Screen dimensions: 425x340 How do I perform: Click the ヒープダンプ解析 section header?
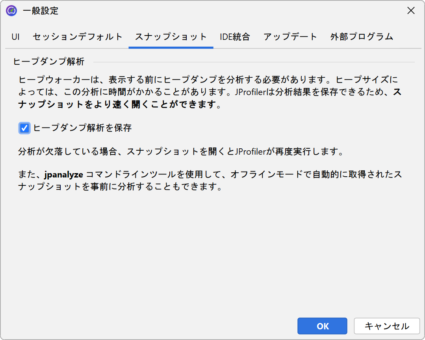[x=48, y=62]
